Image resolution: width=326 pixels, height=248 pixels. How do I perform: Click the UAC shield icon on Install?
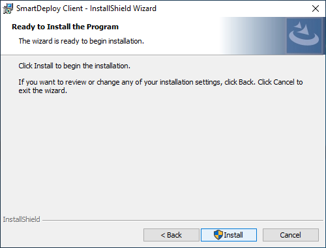coord(218,235)
